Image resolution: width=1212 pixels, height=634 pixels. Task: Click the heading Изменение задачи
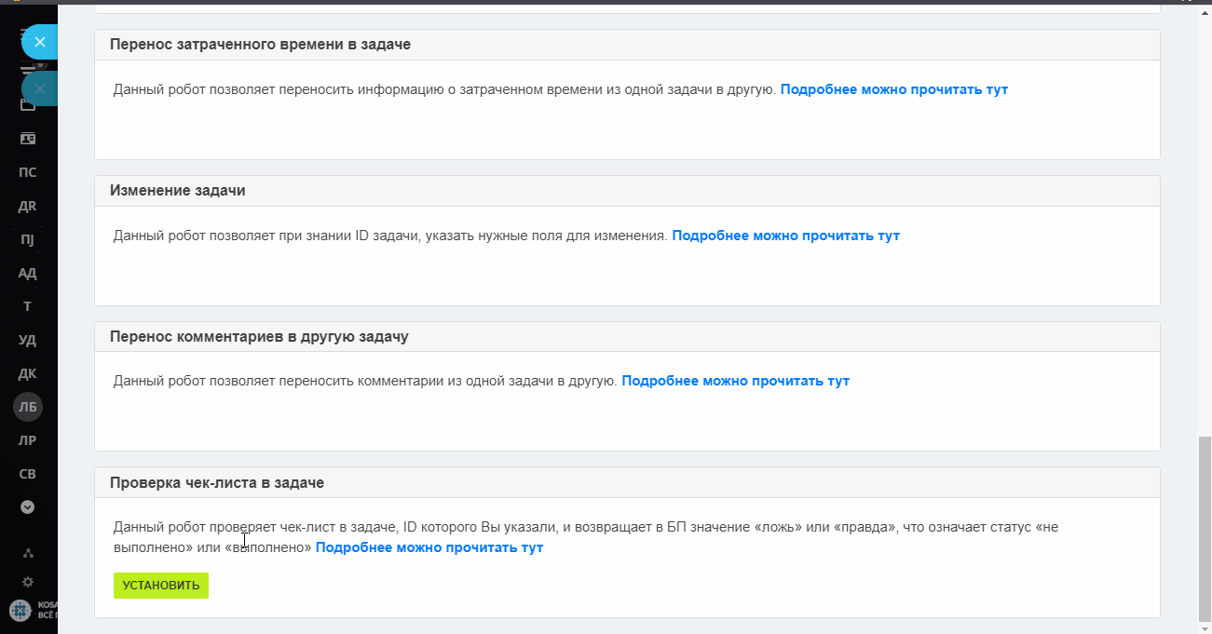point(178,190)
